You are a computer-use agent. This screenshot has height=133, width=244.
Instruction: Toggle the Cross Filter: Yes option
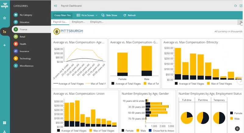click(x=63, y=15)
